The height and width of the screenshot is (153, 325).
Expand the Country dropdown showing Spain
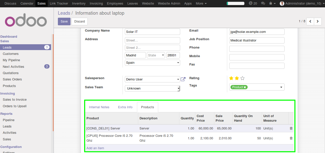tap(178, 63)
